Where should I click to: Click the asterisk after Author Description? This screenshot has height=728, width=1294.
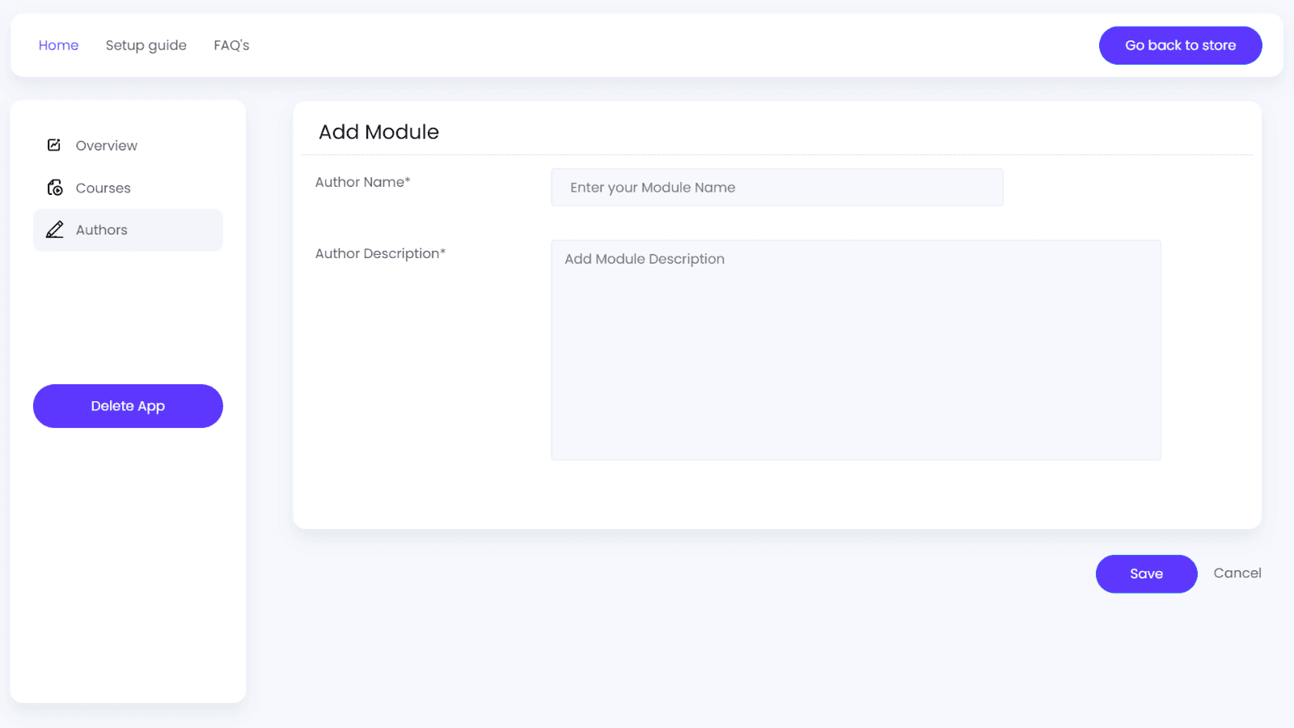(443, 252)
